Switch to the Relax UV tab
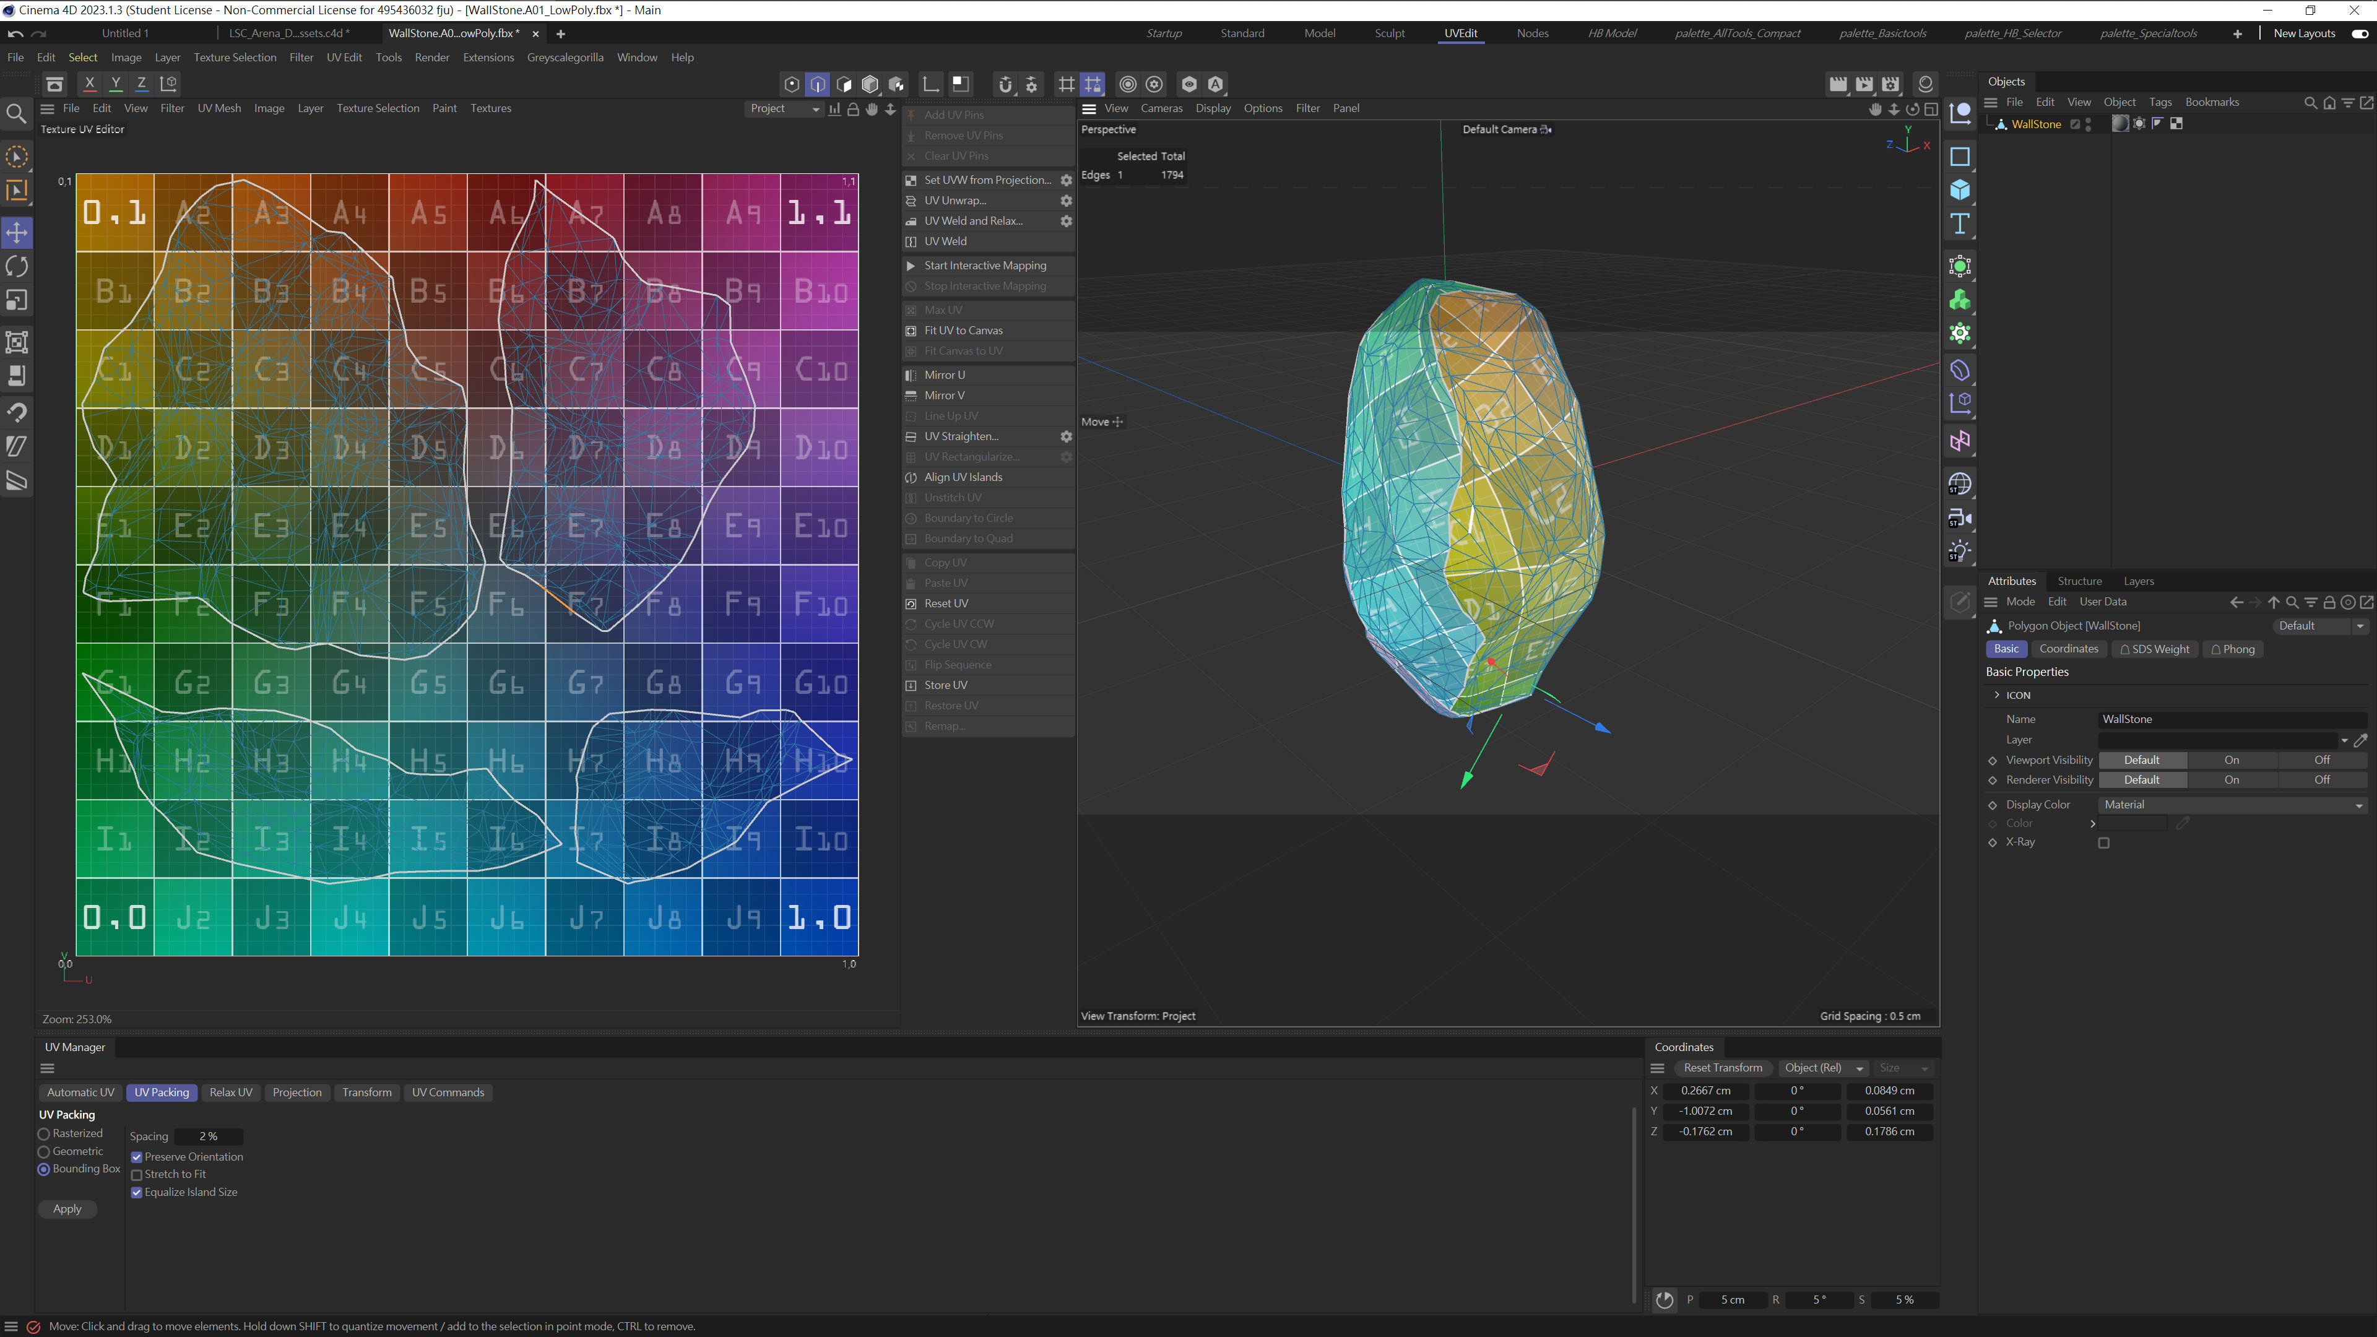The height and width of the screenshot is (1337, 2377). (231, 1093)
